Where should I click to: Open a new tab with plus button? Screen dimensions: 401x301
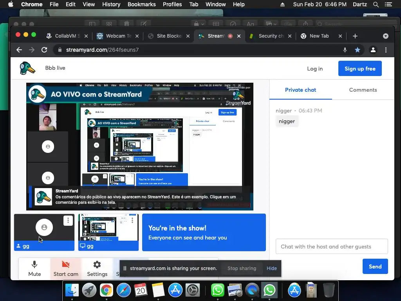tap(355, 36)
